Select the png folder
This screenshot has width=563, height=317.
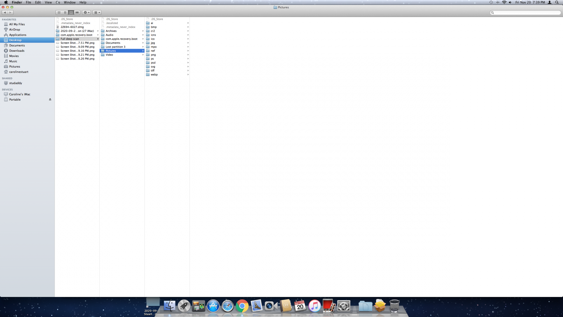click(153, 55)
